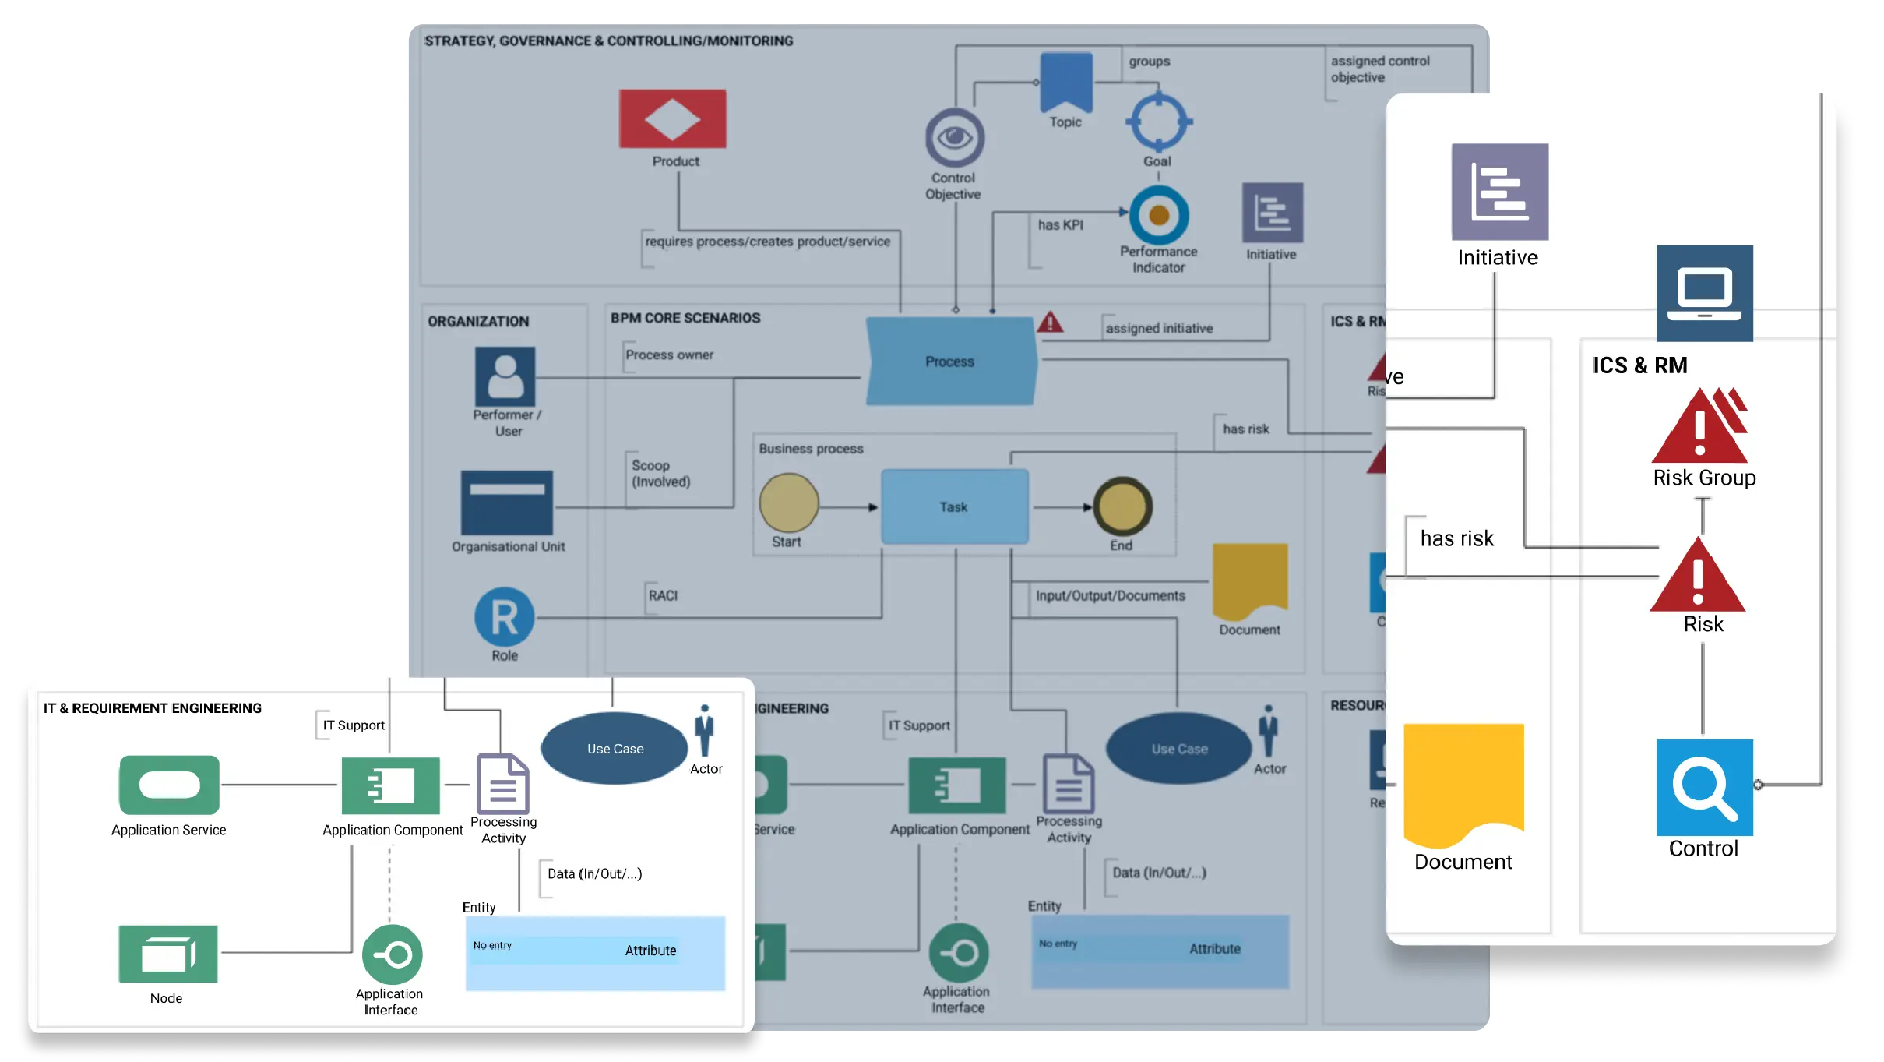Click the Application Interface circle icon
Viewport: 1884px width, 1062px height.
(392, 954)
